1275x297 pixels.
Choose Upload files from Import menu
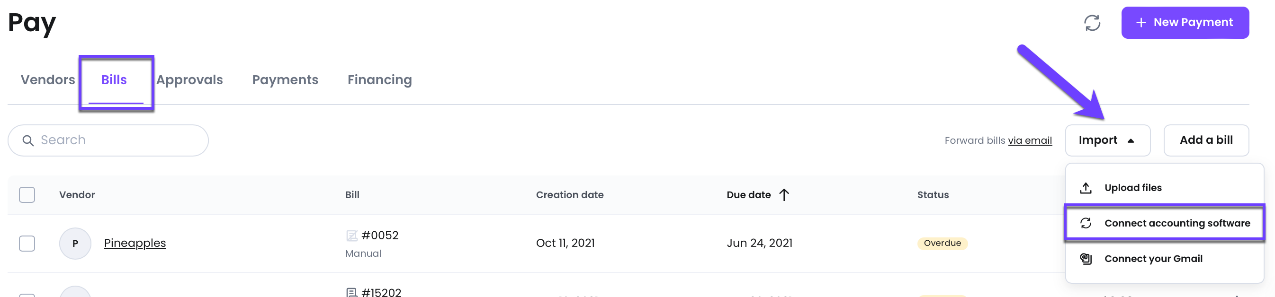point(1164,188)
